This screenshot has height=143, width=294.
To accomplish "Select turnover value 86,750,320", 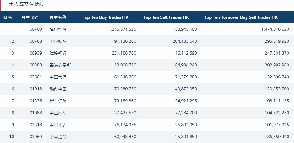I will pos(276,137).
